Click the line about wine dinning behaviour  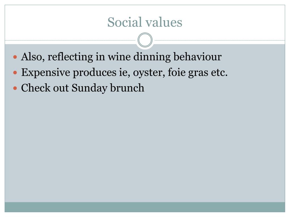121,57
